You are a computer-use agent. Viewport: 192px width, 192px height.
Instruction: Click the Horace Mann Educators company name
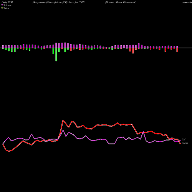[121, 2]
